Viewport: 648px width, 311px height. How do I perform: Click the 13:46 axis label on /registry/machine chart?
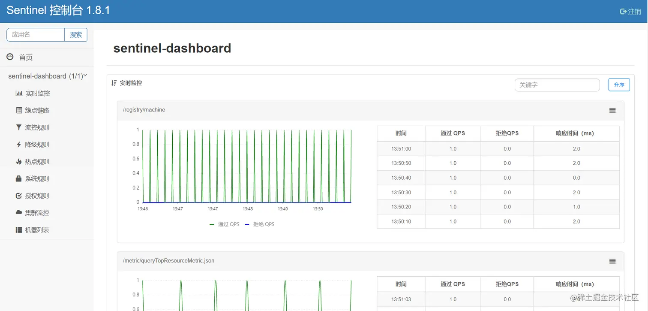143,209
